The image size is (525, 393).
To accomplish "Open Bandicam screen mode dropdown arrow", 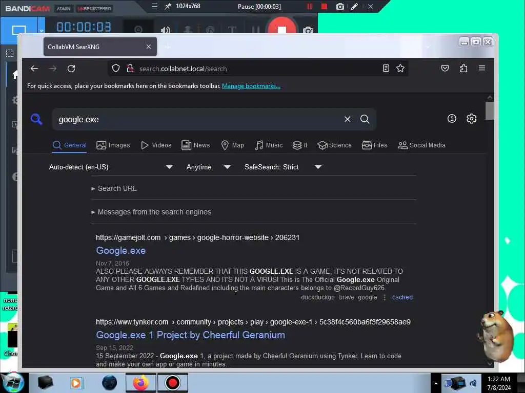I will pyautogui.click(x=41, y=30).
